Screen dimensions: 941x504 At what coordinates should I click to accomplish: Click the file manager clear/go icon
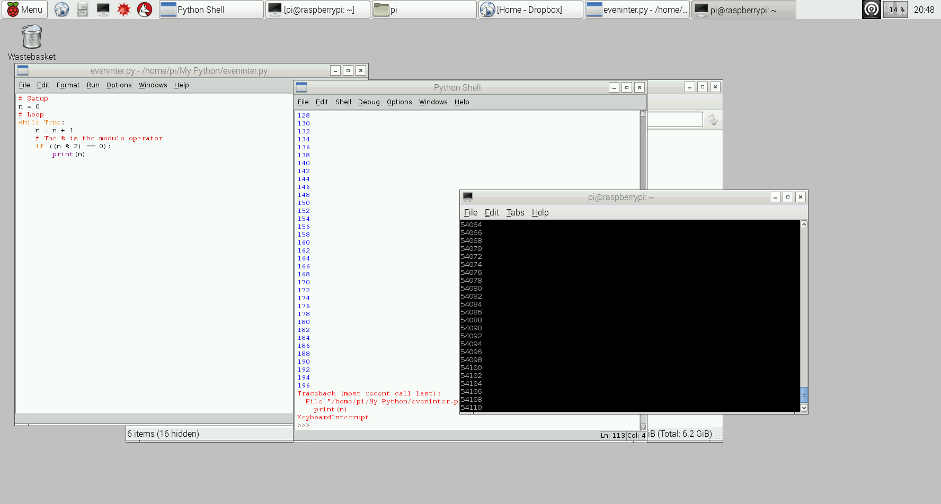(x=713, y=120)
